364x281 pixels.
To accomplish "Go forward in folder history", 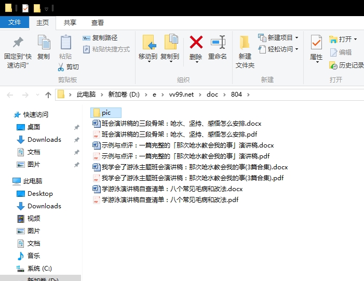I will click(x=25, y=95).
